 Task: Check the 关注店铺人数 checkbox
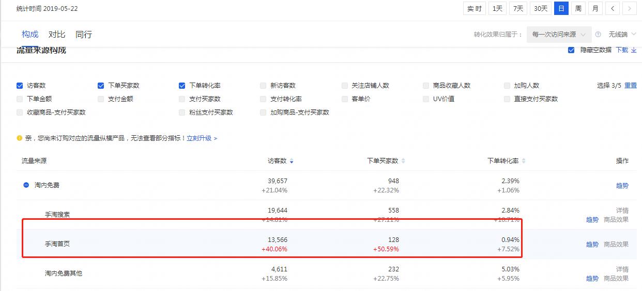pyautogui.click(x=345, y=86)
